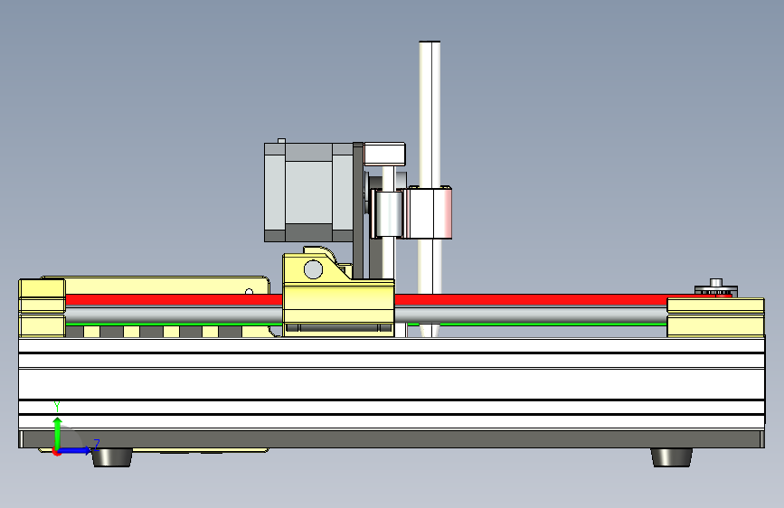Click the Z axis label

(97, 445)
